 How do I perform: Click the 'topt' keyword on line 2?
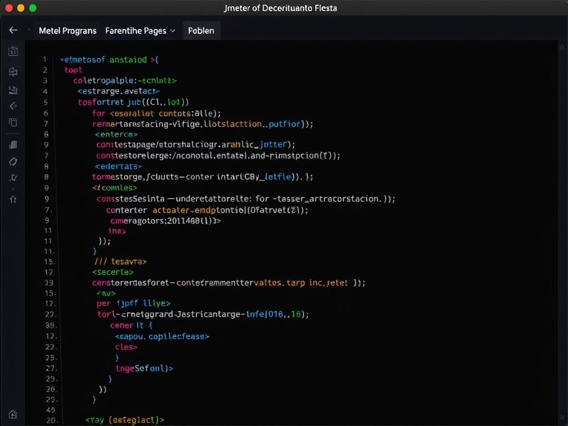pos(73,70)
